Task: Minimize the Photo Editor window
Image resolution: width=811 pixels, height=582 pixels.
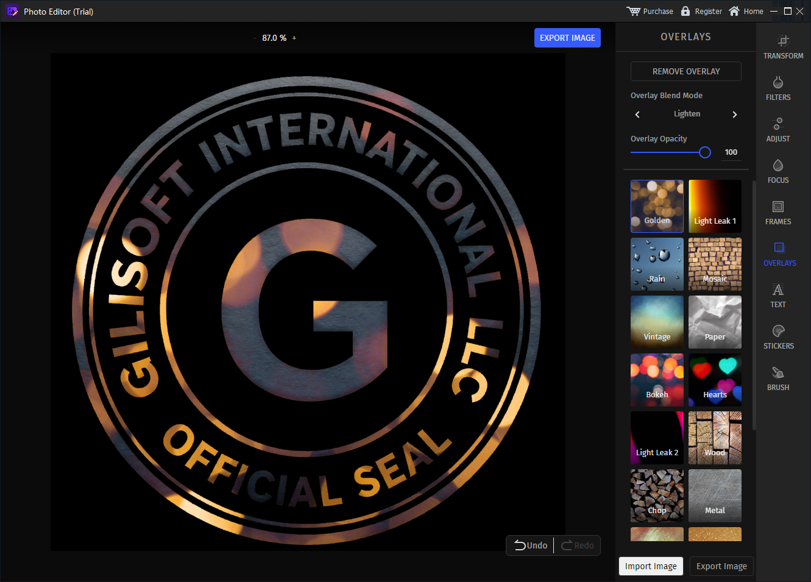Action: click(x=774, y=11)
